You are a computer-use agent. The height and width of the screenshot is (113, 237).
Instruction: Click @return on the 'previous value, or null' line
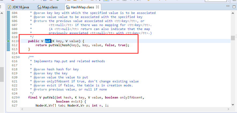click(40, 89)
